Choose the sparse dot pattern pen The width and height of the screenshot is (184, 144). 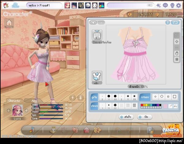121,106
